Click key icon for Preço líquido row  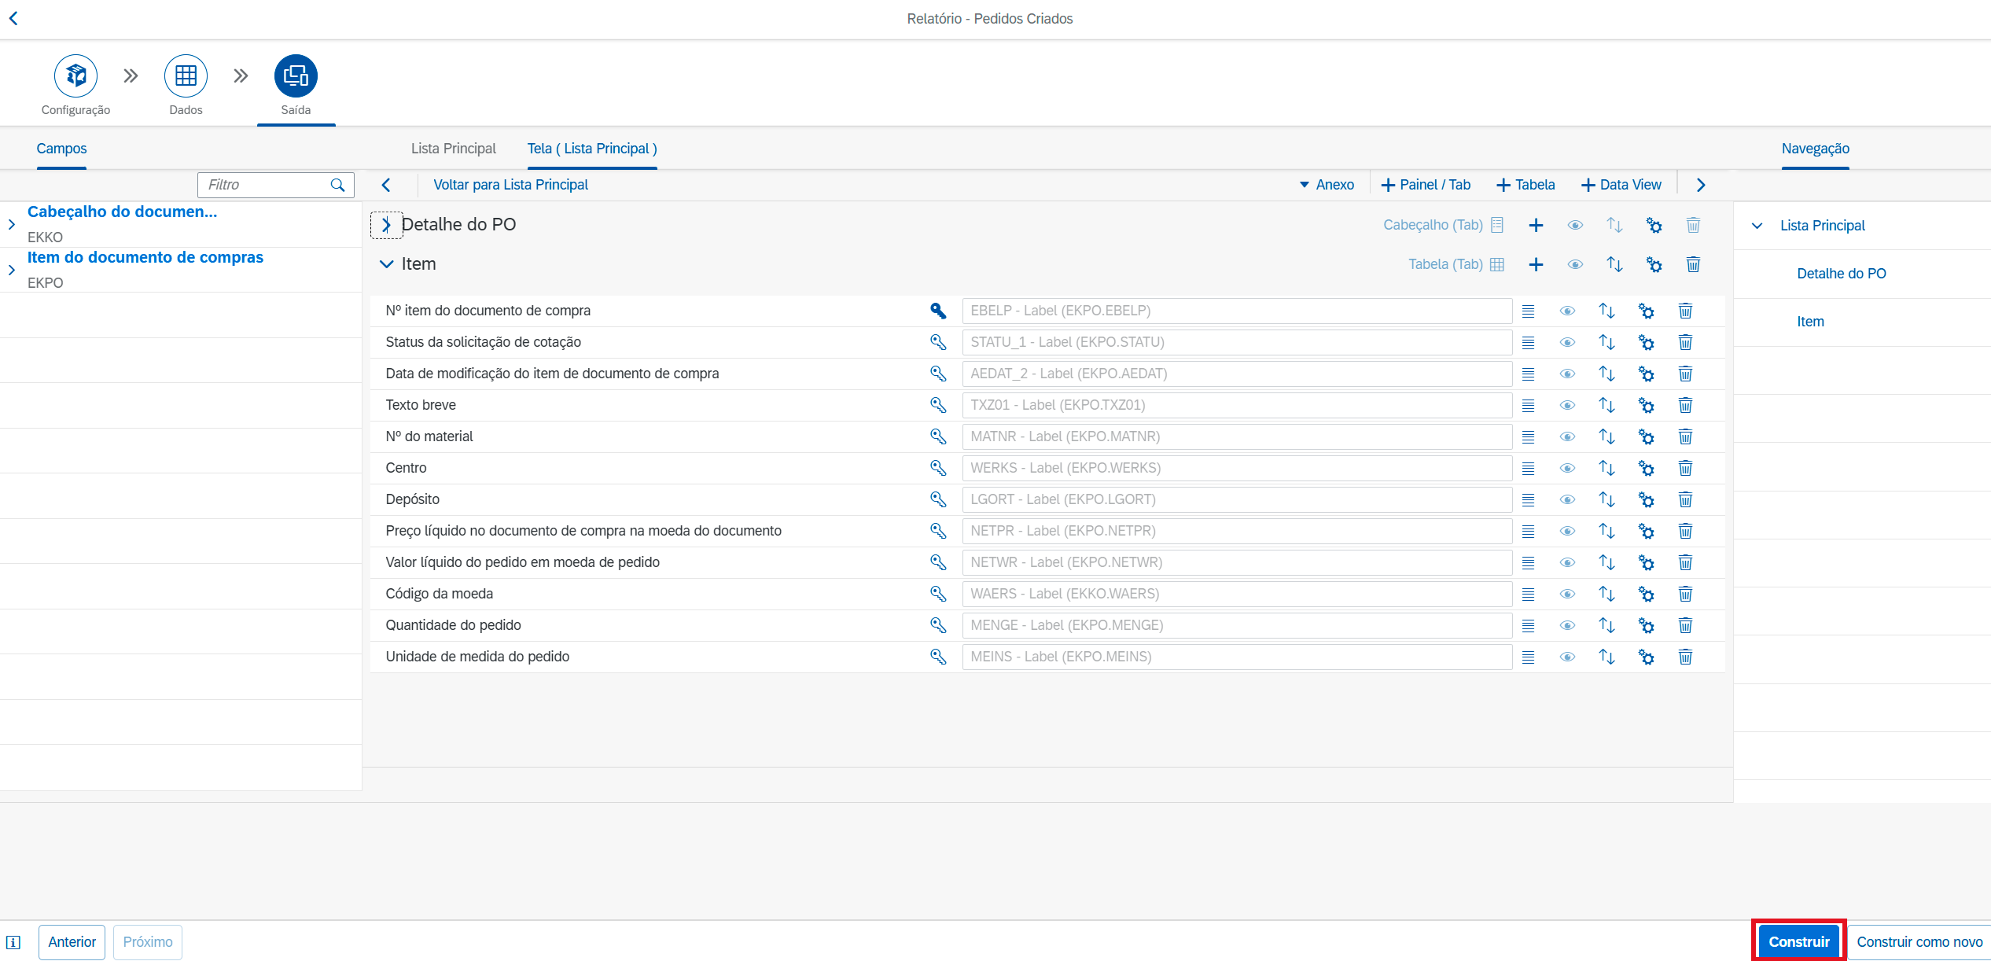[x=938, y=531]
